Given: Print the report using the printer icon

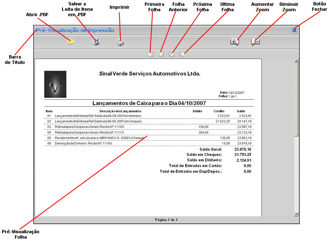Looking at the screenshot, I should point(120,42).
